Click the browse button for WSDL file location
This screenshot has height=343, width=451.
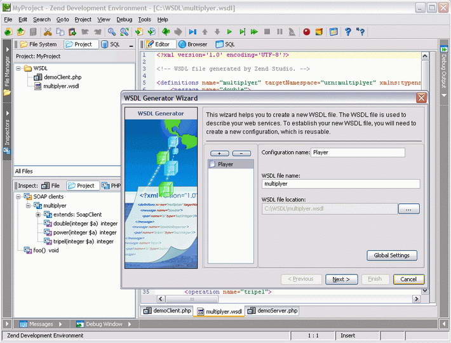pos(408,208)
